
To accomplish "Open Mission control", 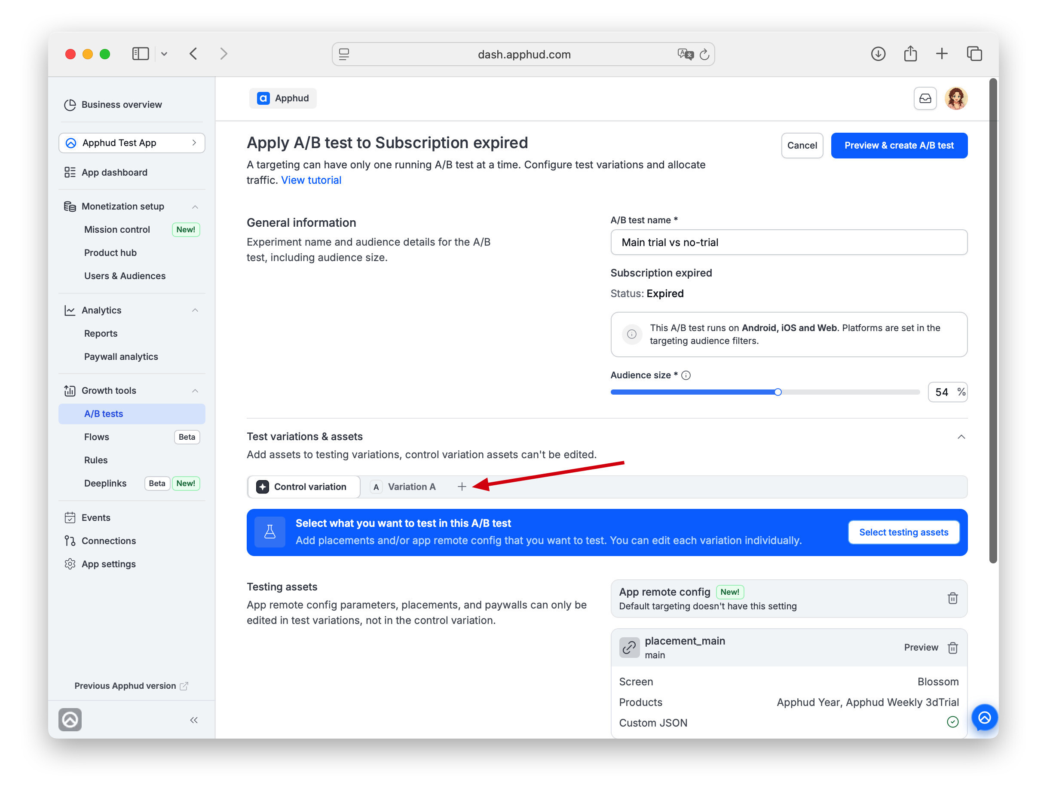I will tap(117, 229).
